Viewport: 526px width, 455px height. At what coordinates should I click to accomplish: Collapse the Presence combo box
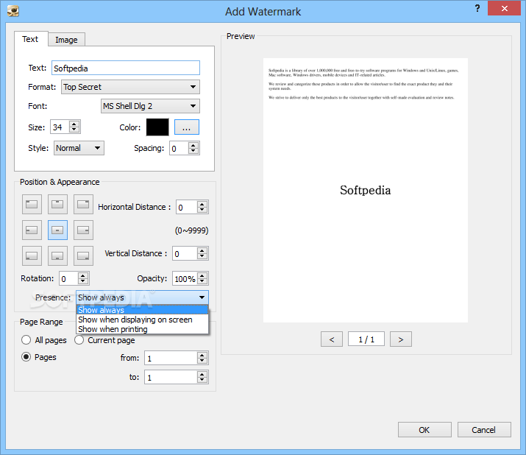[142, 297]
